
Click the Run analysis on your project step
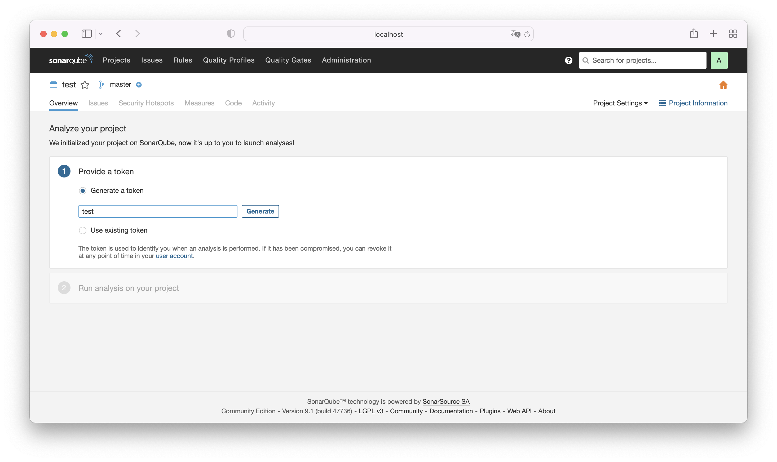(x=388, y=288)
